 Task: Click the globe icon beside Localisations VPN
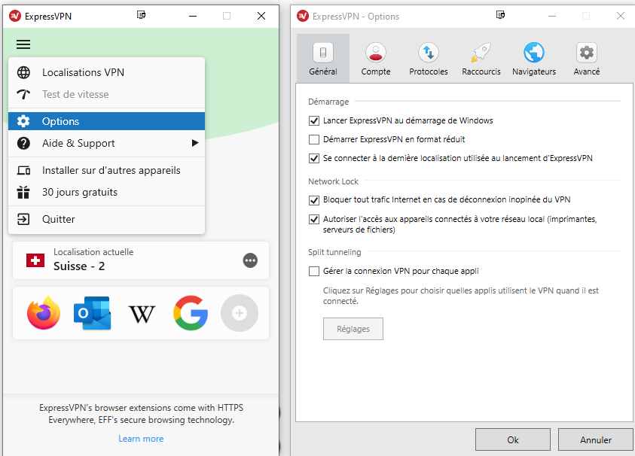click(x=23, y=72)
